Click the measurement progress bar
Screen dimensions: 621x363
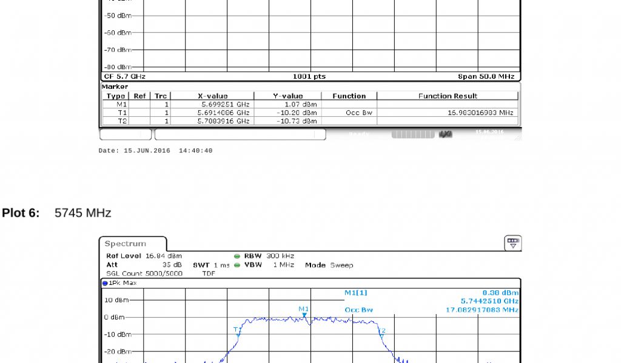412,134
